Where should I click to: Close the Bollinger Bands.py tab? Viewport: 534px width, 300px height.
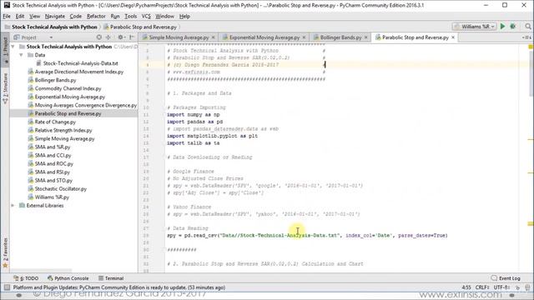pos(366,37)
